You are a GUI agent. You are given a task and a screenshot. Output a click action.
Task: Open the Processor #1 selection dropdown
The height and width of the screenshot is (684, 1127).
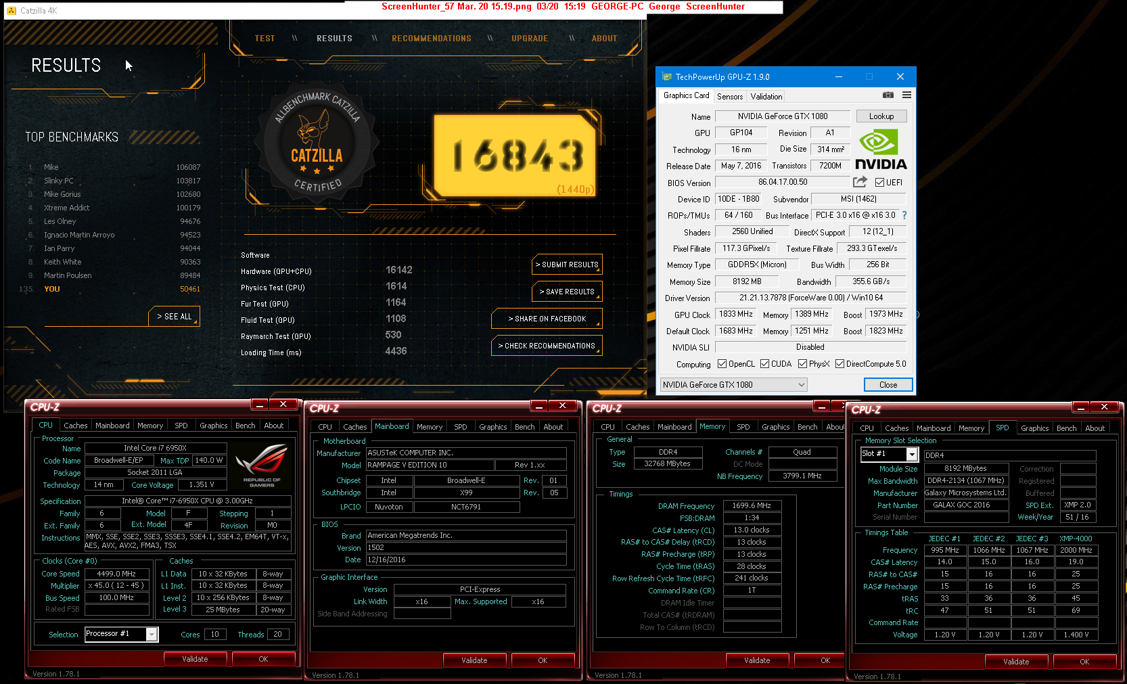pos(121,634)
